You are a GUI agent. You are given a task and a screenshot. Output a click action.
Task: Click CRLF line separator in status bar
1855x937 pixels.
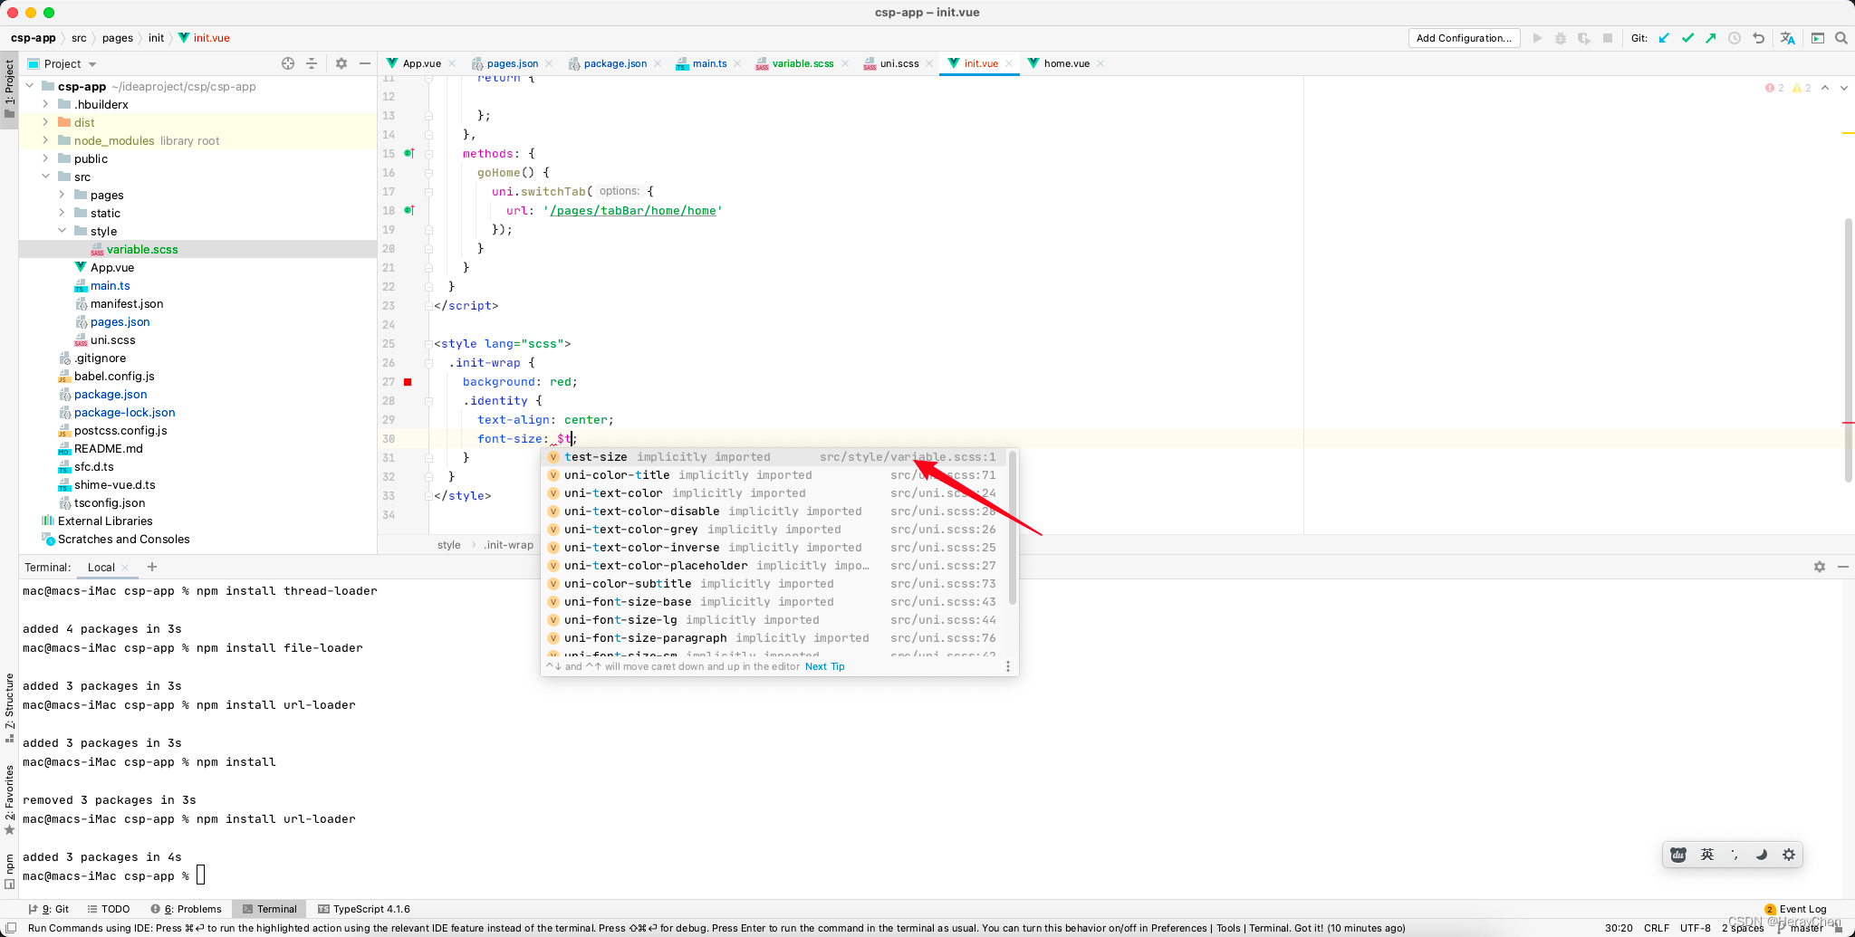click(1657, 928)
